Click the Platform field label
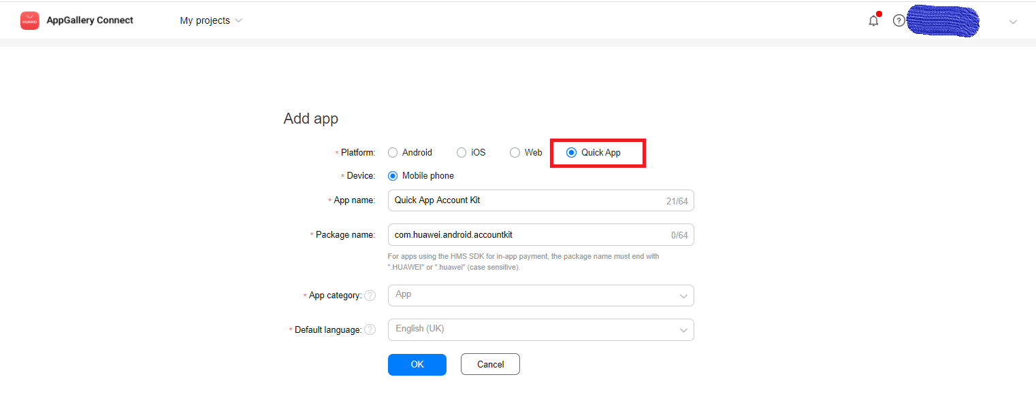Viewport: 1036px width, 394px height. point(358,153)
